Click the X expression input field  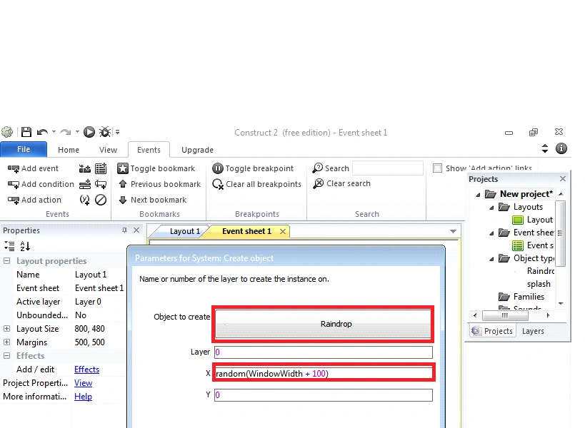pyautogui.click(x=323, y=373)
